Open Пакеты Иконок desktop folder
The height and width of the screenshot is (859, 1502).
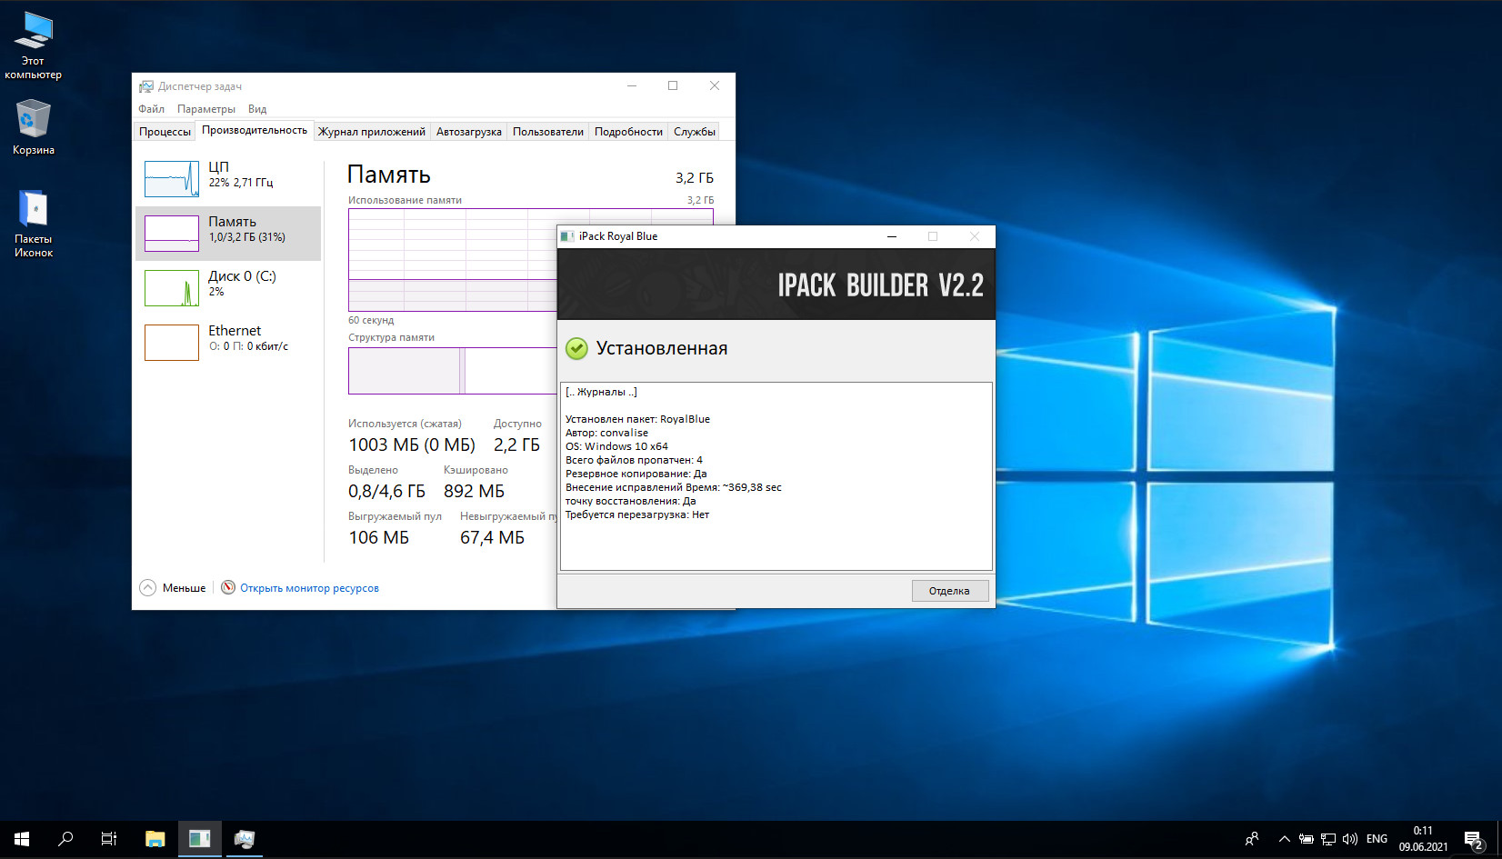[33, 224]
